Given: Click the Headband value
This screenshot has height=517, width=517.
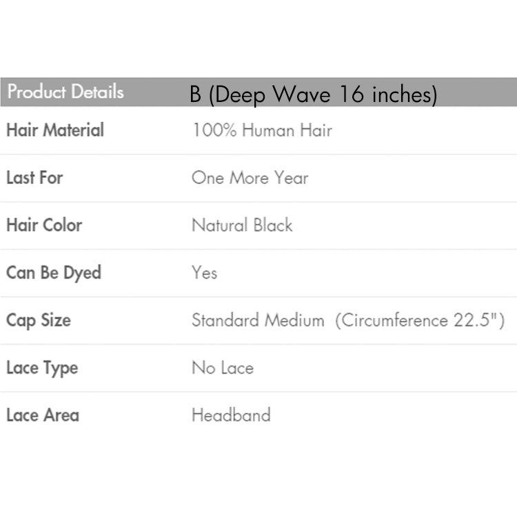Looking at the screenshot, I should [231, 416].
